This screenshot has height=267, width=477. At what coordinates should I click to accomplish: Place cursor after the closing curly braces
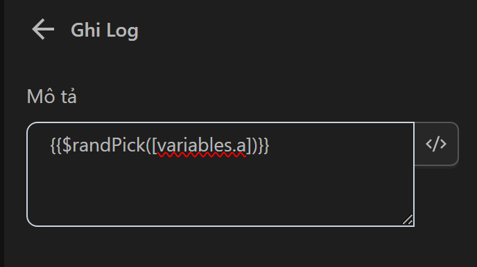click(270, 146)
